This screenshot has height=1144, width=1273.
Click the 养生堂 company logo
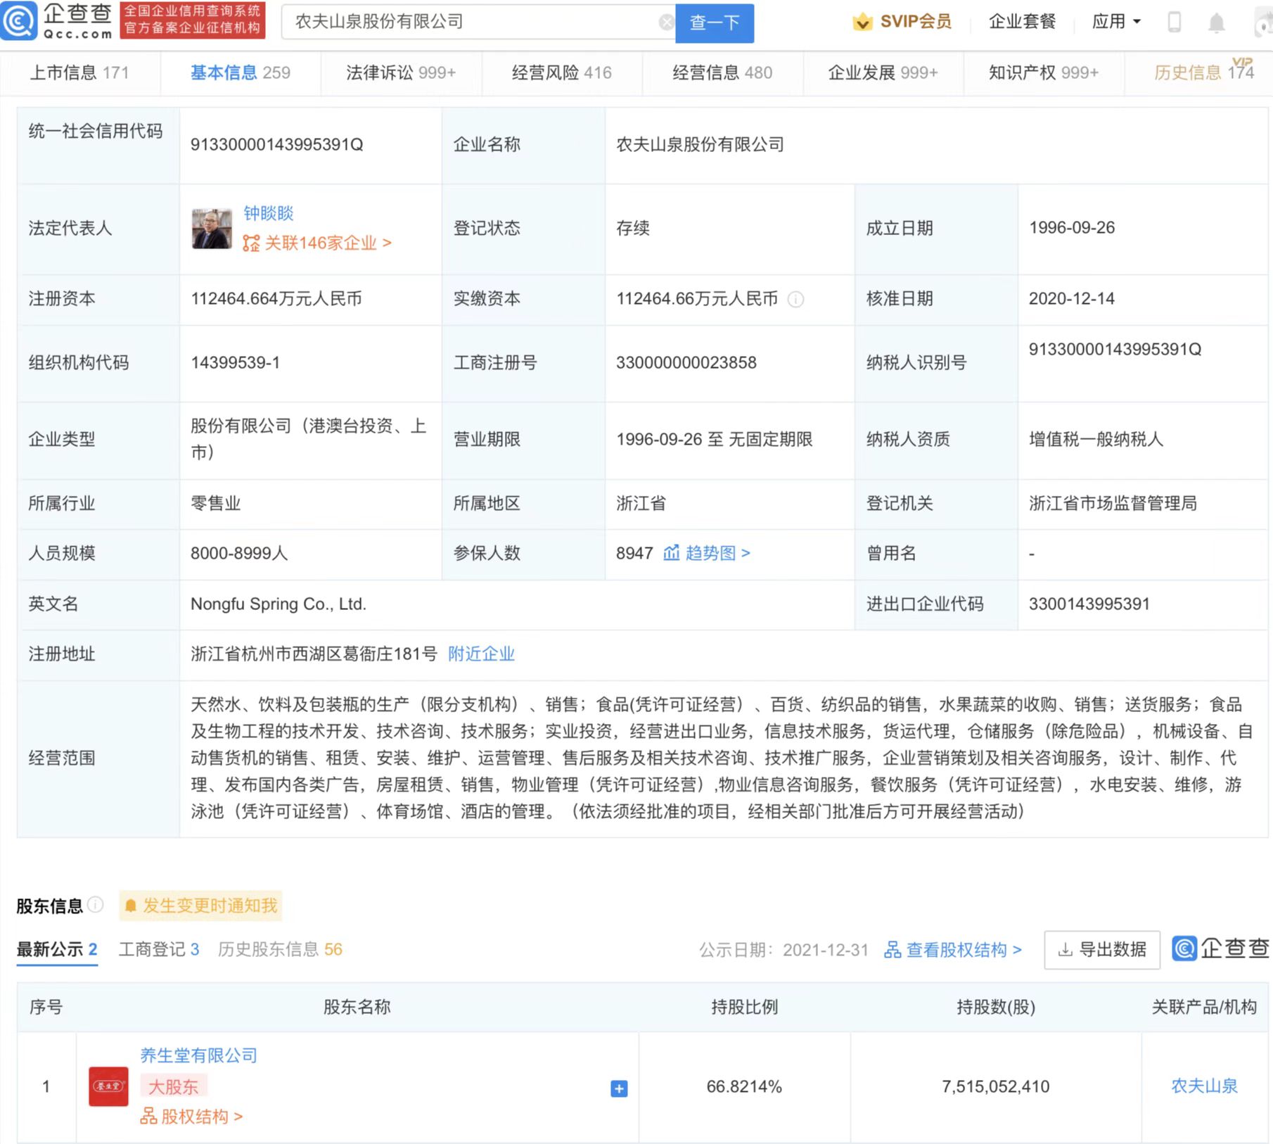click(108, 1086)
